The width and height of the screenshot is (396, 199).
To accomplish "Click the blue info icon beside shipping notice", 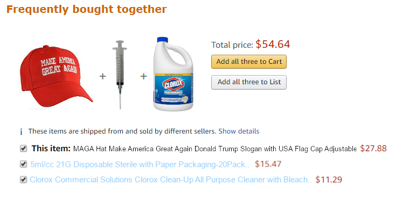I will coord(21,131).
